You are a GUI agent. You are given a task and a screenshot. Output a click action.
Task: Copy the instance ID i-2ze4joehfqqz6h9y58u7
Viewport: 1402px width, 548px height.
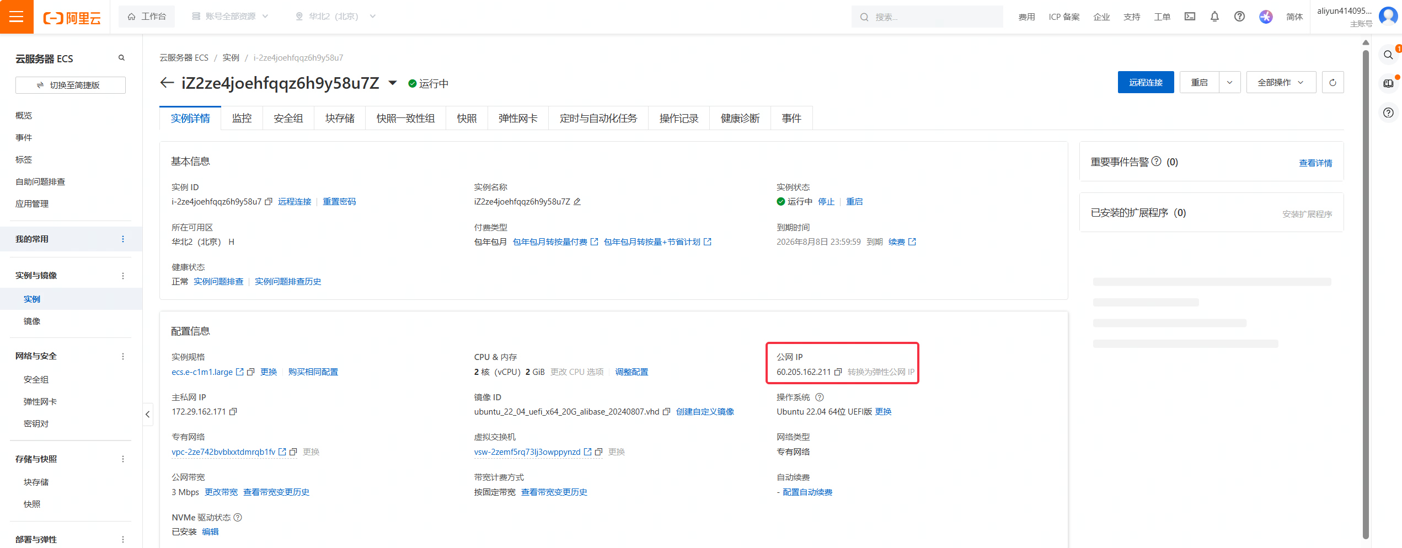pyautogui.click(x=269, y=202)
